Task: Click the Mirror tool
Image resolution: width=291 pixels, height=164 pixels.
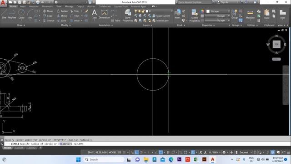Action: pyautogui.click(x=62, y=16)
